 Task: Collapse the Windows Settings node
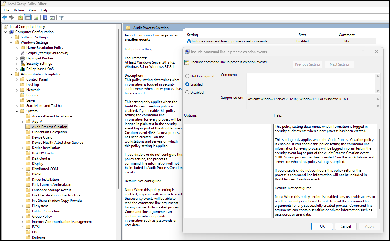tap(11, 42)
